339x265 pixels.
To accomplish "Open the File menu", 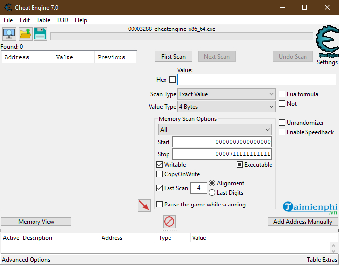I will [x=8, y=20].
